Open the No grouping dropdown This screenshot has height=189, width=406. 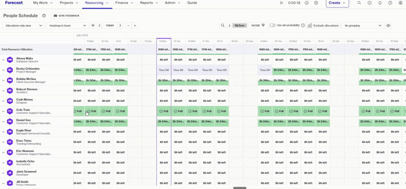click(x=362, y=26)
